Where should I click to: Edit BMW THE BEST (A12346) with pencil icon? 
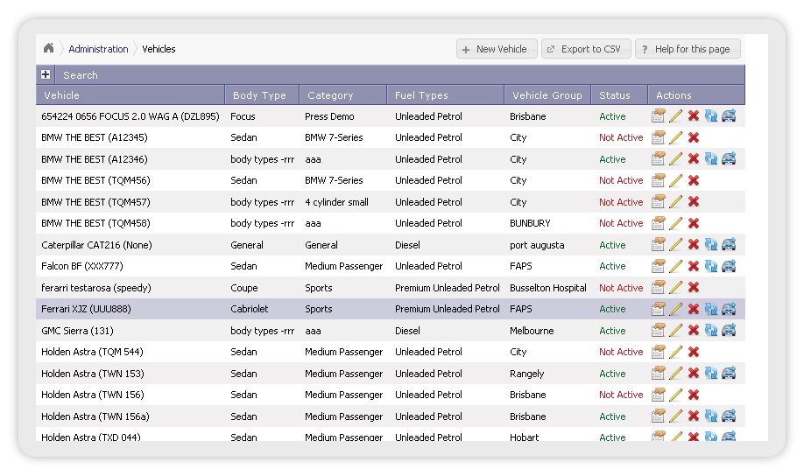[676, 159]
